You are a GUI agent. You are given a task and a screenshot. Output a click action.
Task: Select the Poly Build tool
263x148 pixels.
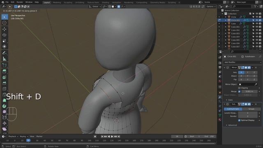[x=5, y=100]
